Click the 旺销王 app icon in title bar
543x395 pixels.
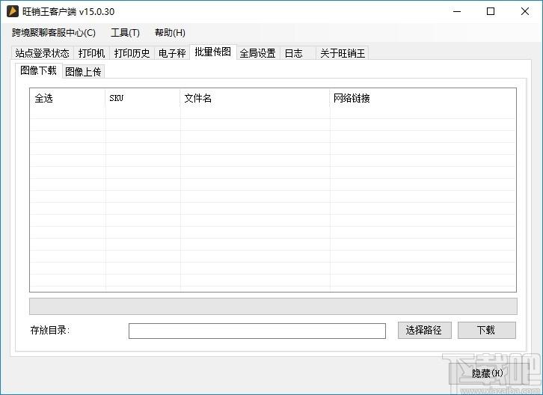coord(13,11)
